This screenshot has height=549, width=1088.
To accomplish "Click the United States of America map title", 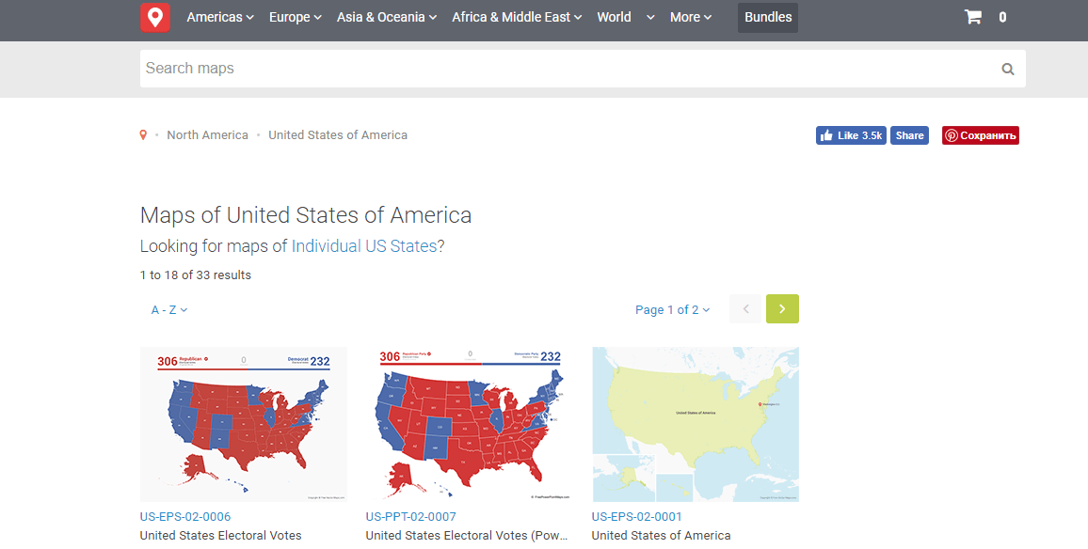I will coord(662,535).
